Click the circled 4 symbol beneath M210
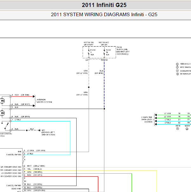 178,129
